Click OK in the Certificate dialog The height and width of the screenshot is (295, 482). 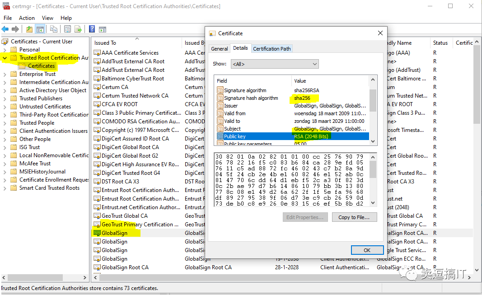pos(367,250)
